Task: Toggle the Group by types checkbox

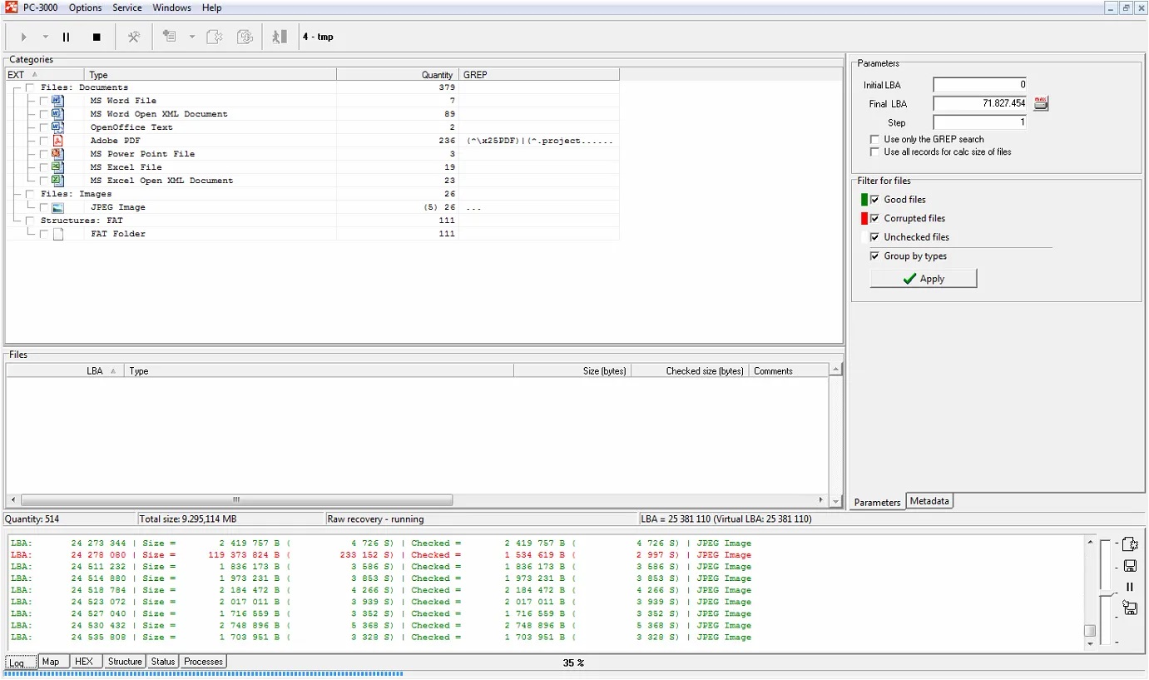Action: (x=874, y=256)
